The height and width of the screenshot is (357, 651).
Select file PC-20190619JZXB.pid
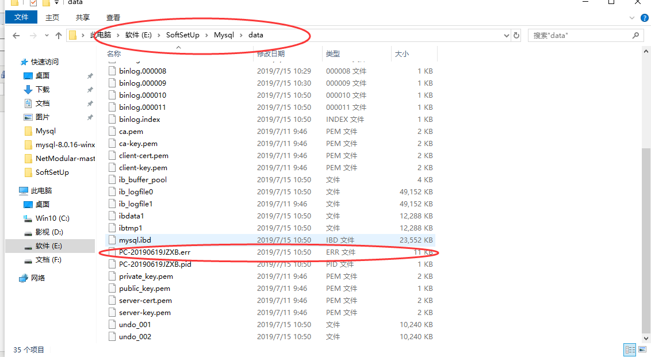click(155, 264)
